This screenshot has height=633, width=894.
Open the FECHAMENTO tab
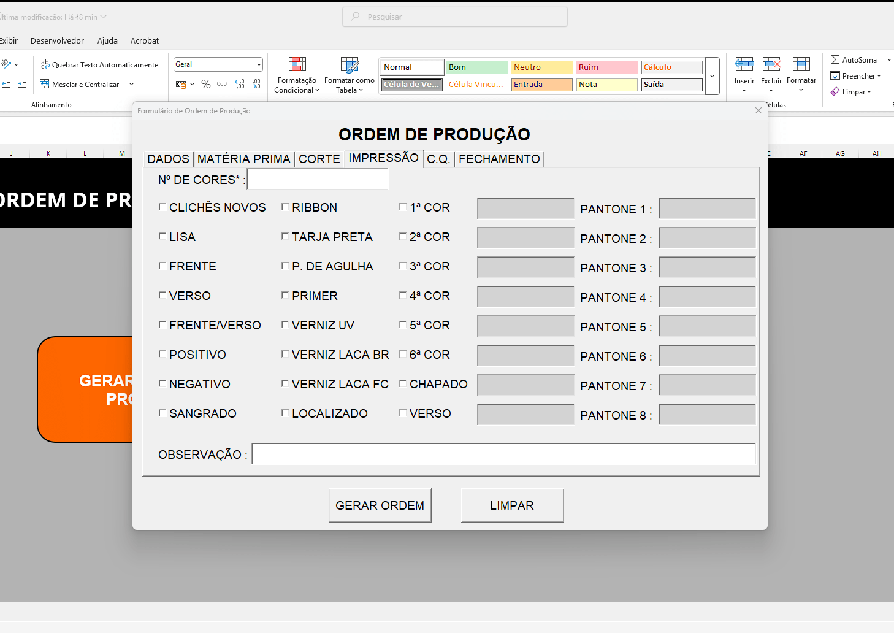(x=499, y=159)
